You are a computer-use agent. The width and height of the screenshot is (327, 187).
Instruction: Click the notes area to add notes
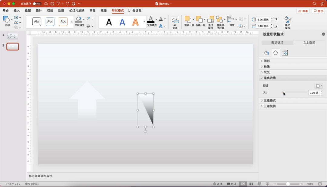(x=143, y=176)
